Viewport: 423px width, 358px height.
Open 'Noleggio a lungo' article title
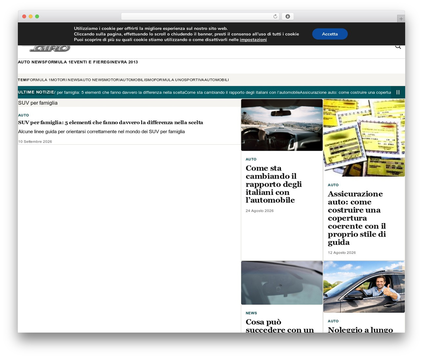point(360,329)
